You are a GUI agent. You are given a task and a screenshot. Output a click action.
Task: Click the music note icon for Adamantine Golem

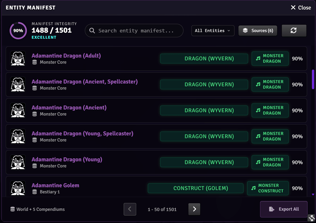pyautogui.click(x=254, y=188)
